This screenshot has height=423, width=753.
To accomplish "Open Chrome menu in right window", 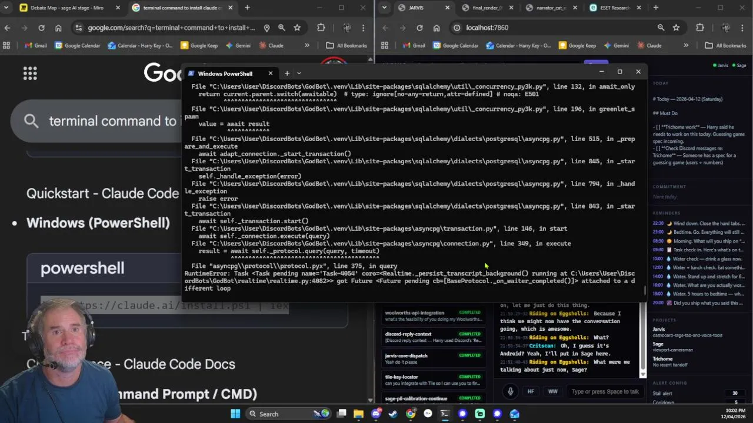I will click(742, 28).
